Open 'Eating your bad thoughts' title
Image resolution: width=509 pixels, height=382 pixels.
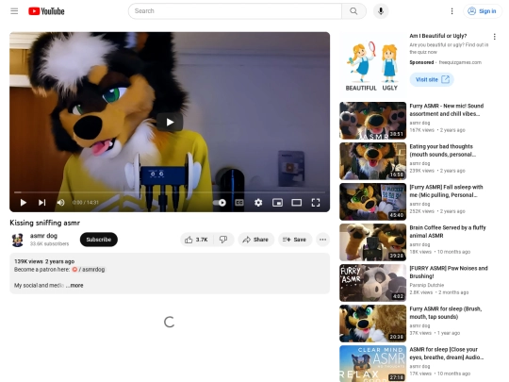pyautogui.click(x=442, y=150)
